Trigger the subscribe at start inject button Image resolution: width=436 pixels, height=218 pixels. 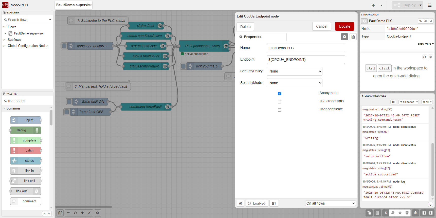click(64, 46)
